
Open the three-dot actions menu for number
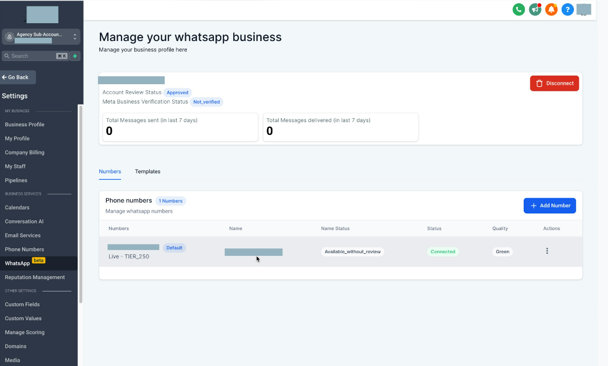547,251
